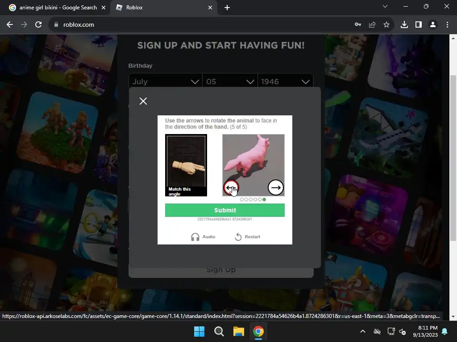Open the birthday month dropdown July
Screen dimensions: 457x342
(x=165, y=81)
